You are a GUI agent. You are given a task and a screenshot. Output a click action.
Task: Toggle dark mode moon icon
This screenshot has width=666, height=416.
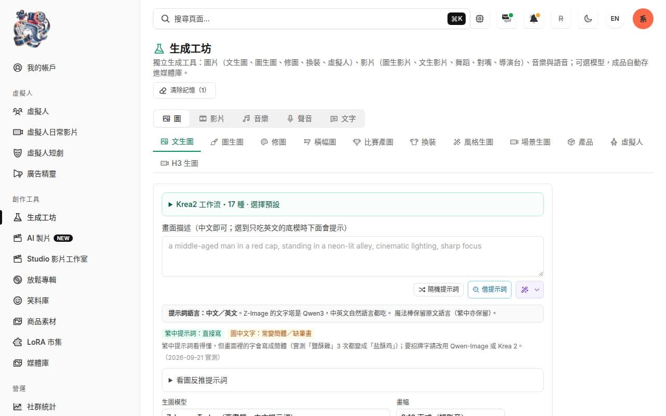tap(588, 19)
